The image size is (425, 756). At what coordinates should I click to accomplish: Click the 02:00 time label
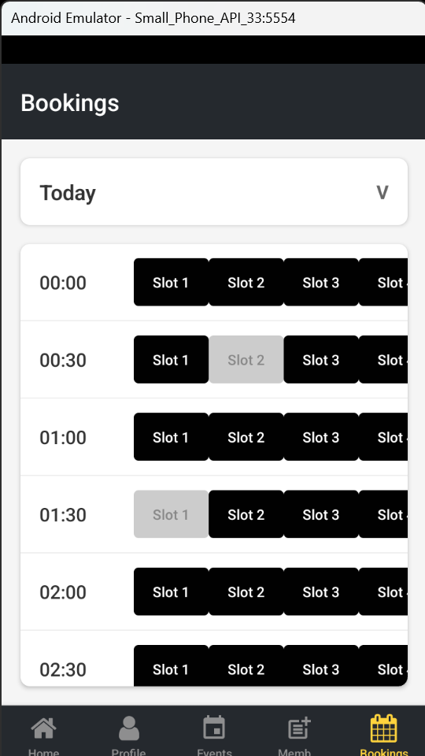click(63, 592)
